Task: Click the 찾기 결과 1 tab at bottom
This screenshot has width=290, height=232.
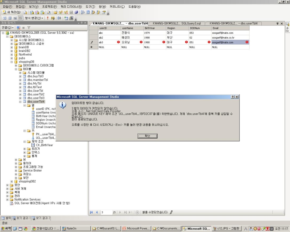Action: point(22,218)
